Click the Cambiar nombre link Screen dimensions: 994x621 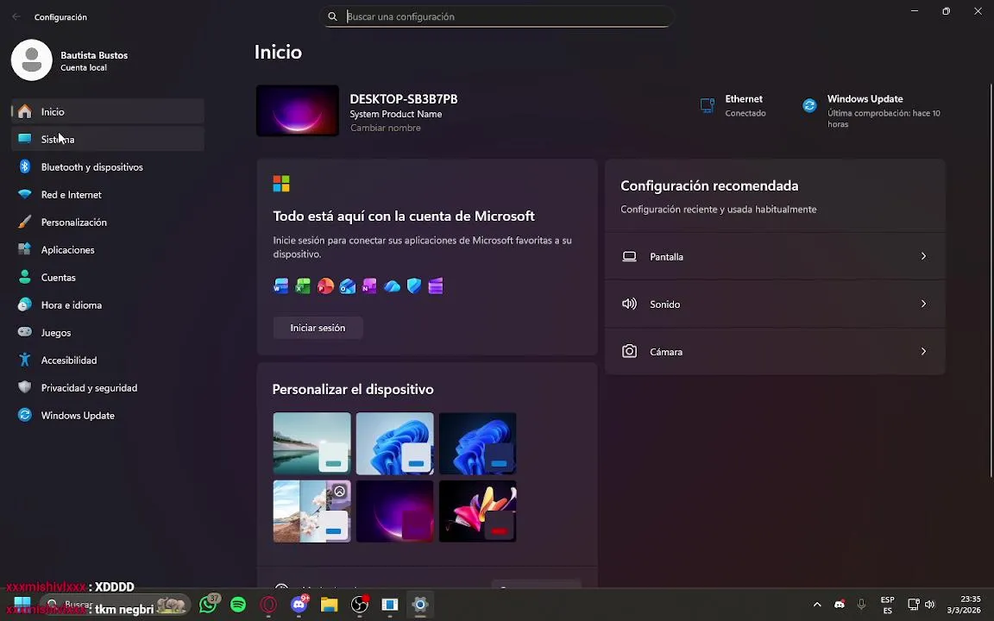click(x=386, y=128)
